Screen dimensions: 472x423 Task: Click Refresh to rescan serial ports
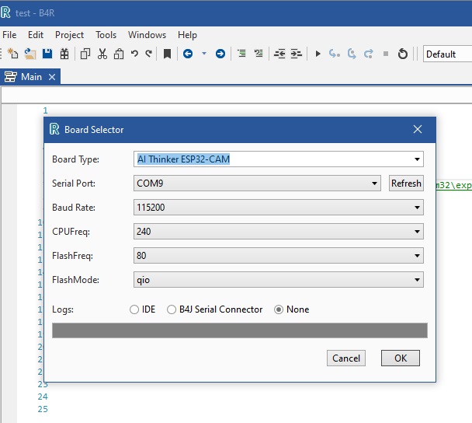(406, 184)
